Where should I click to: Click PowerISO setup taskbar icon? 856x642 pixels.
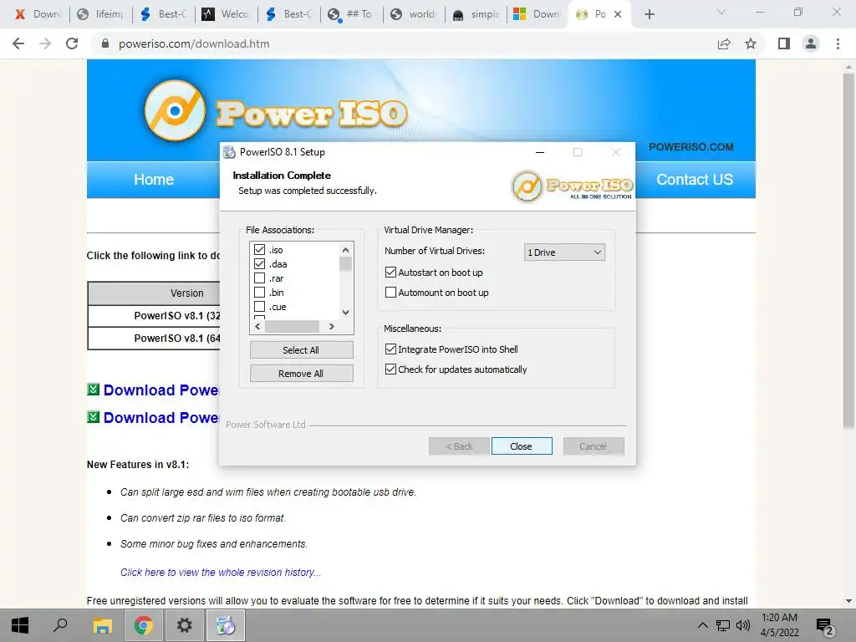pyautogui.click(x=225, y=625)
